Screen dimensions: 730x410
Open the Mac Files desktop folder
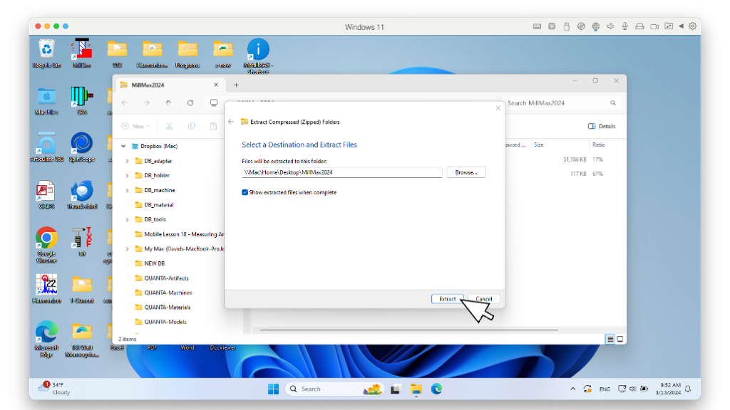tap(46, 101)
